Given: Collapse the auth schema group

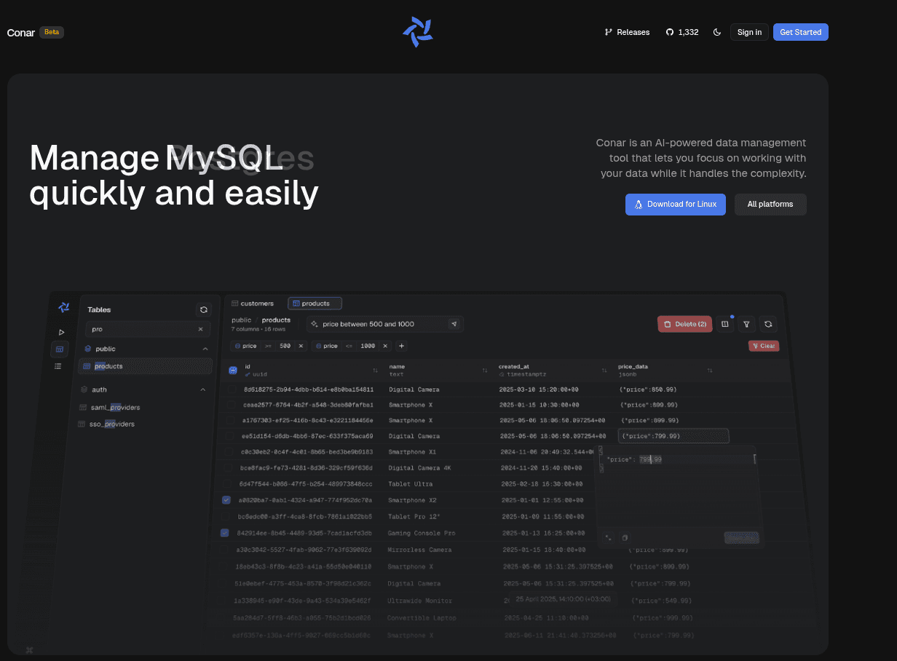Looking at the screenshot, I should [202, 389].
